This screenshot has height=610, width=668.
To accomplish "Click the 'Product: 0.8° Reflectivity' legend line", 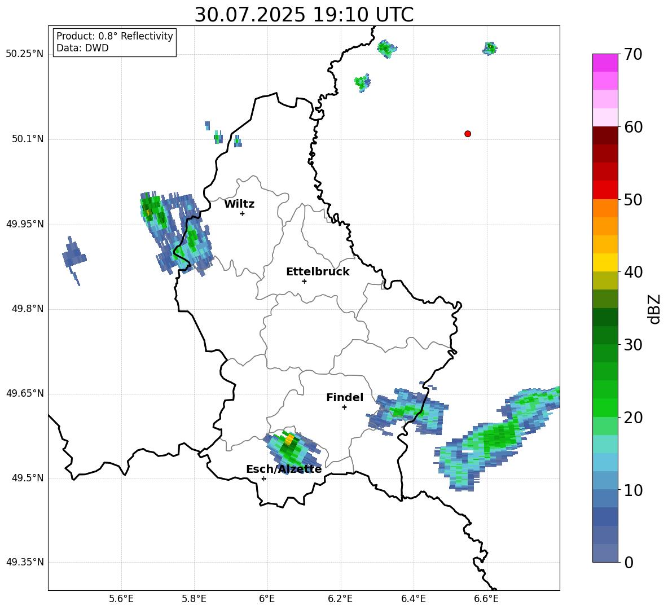I will point(115,36).
